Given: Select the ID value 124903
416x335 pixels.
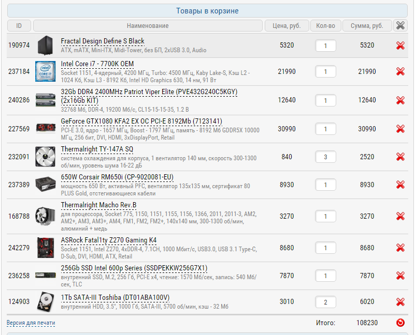Looking at the screenshot, I should [x=19, y=301].
